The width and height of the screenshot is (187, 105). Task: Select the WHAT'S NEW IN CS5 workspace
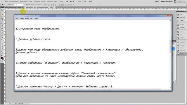(x=167, y=1)
